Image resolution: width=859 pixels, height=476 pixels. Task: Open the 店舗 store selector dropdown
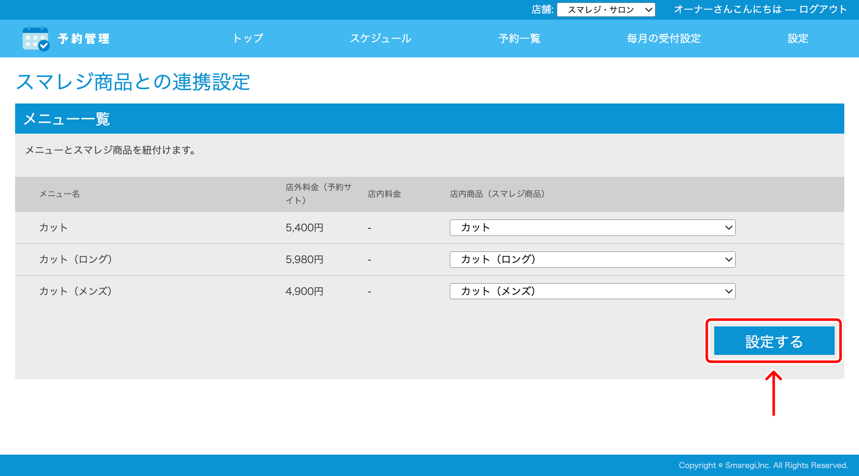tap(606, 9)
